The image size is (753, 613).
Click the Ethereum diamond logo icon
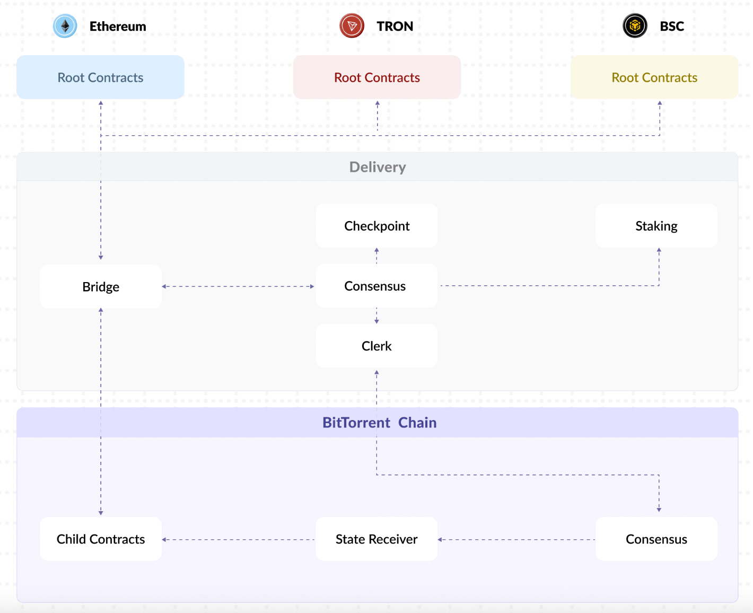click(x=65, y=26)
